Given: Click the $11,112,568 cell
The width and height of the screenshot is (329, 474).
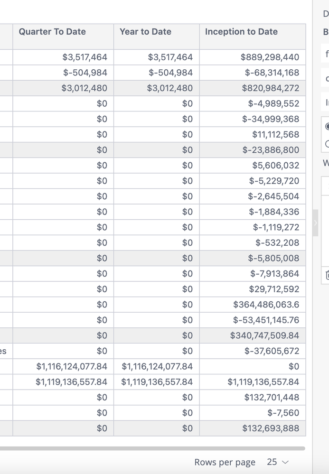Looking at the screenshot, I should [x=275, y=135].
